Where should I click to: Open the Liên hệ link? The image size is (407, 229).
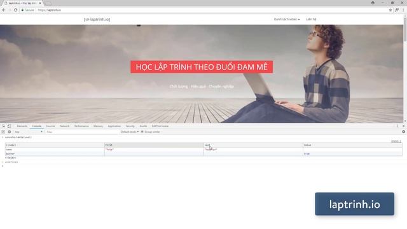[x=311, y=19]
